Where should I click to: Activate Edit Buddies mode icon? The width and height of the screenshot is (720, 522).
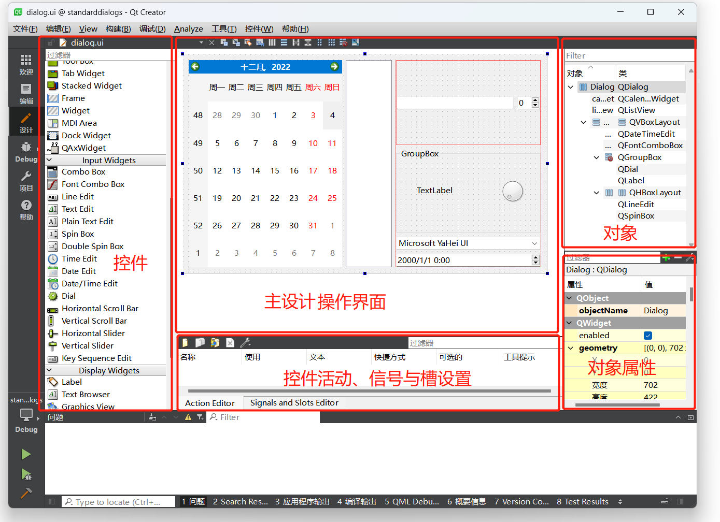coord(248,42)
